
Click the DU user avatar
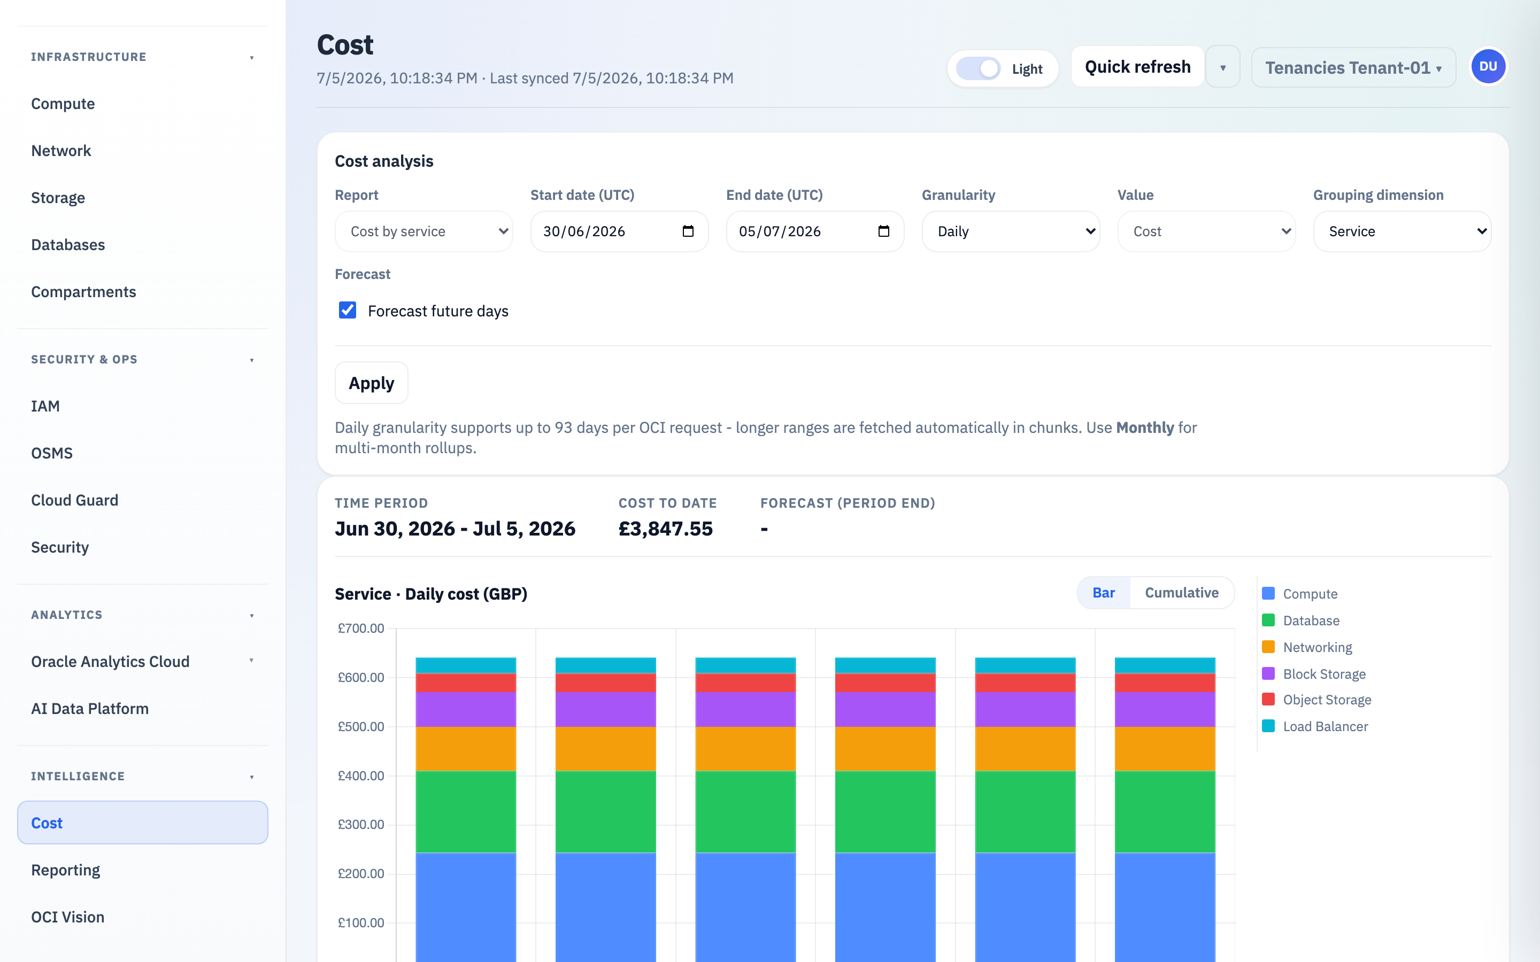(1488, 67)
